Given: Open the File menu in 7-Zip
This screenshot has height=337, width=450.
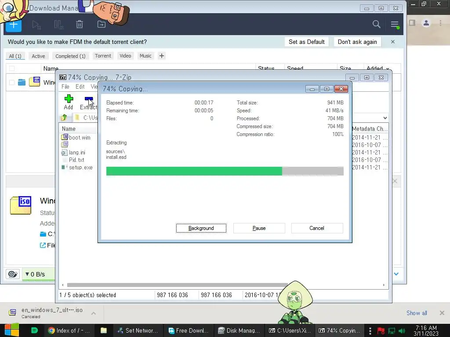Looking at the screenshot, I should click(65, 86).
